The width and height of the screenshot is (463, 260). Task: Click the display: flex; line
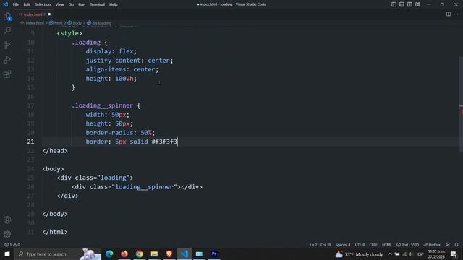(x=111, y=51)
